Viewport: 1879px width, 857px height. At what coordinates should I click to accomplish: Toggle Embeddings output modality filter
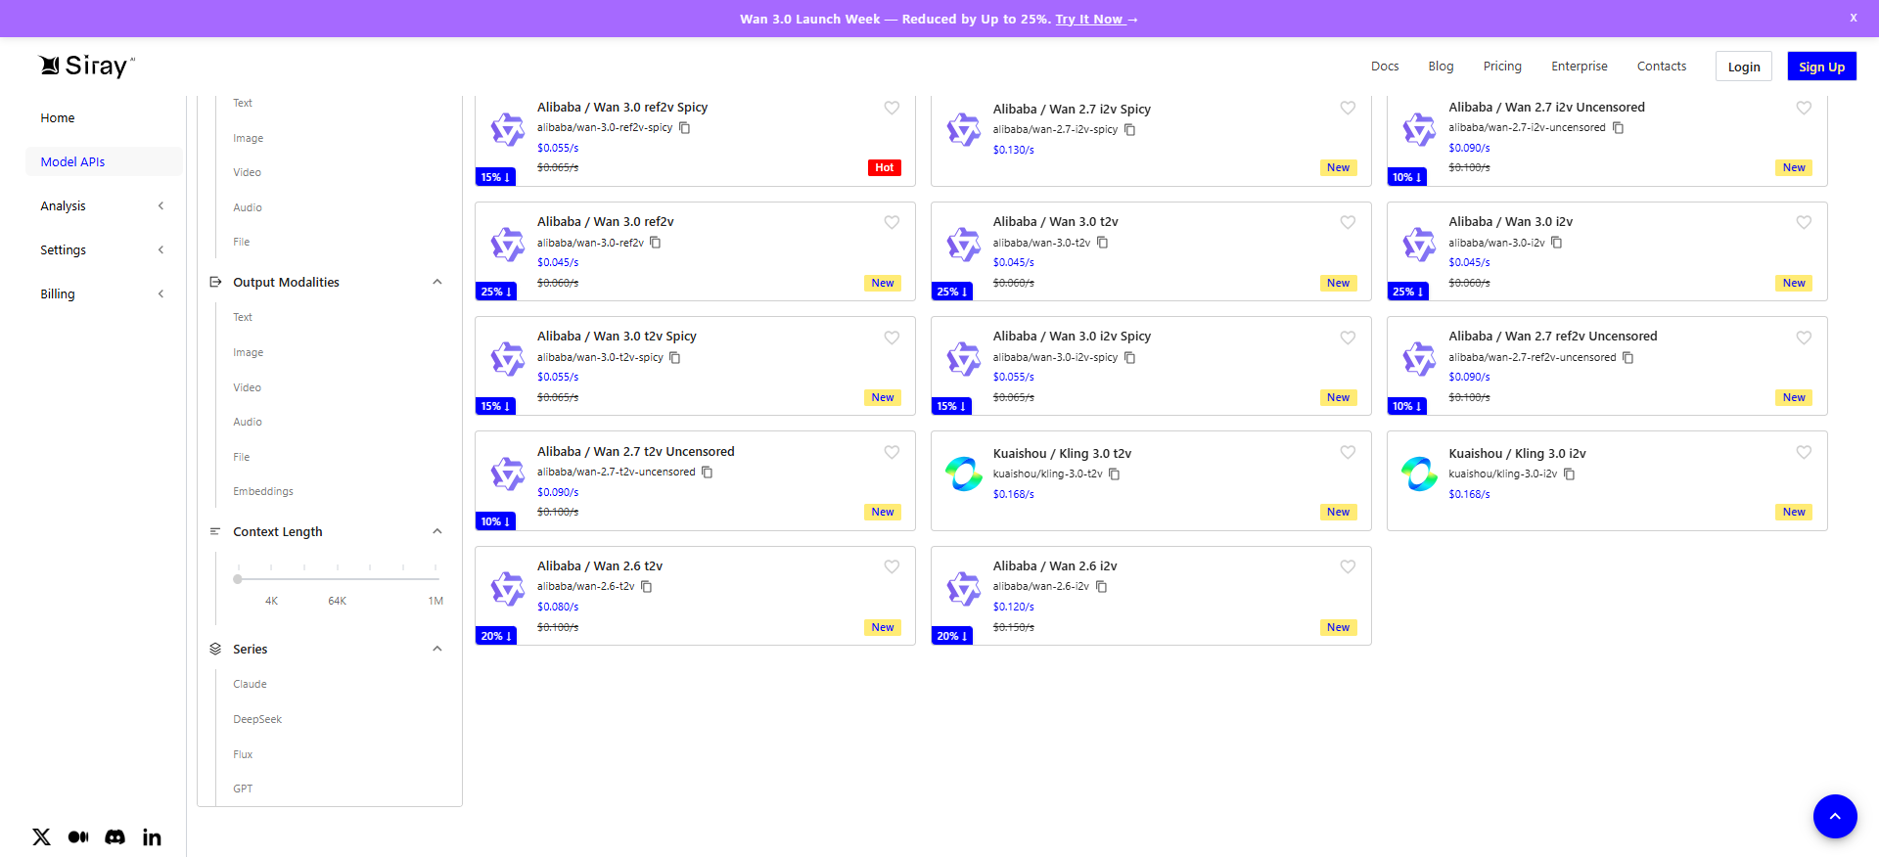(263, 491)
